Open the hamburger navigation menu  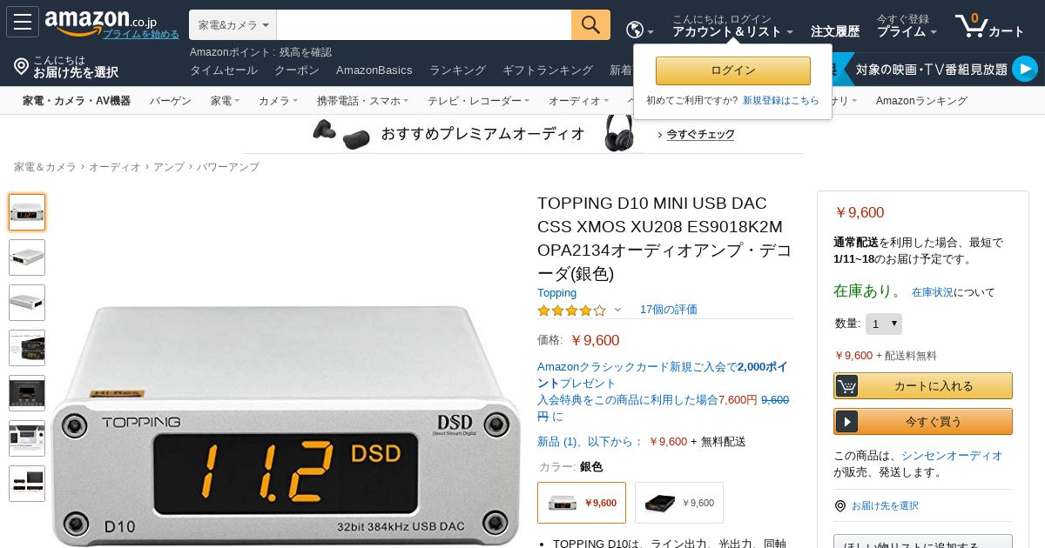(x=23, y=22)
